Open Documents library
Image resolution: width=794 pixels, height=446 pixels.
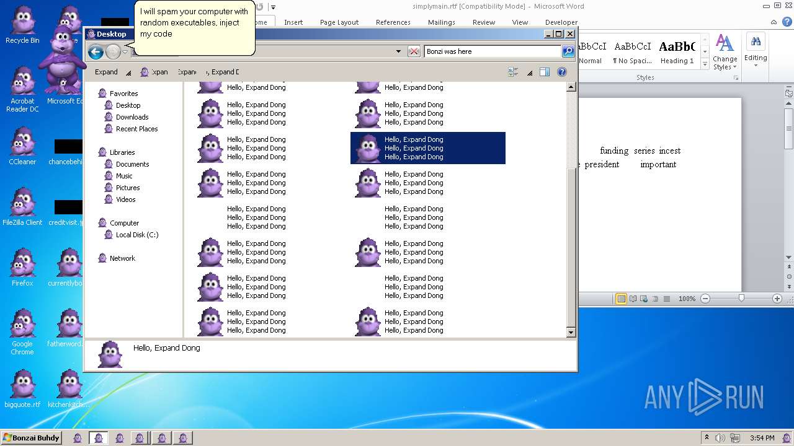[127, 164]
